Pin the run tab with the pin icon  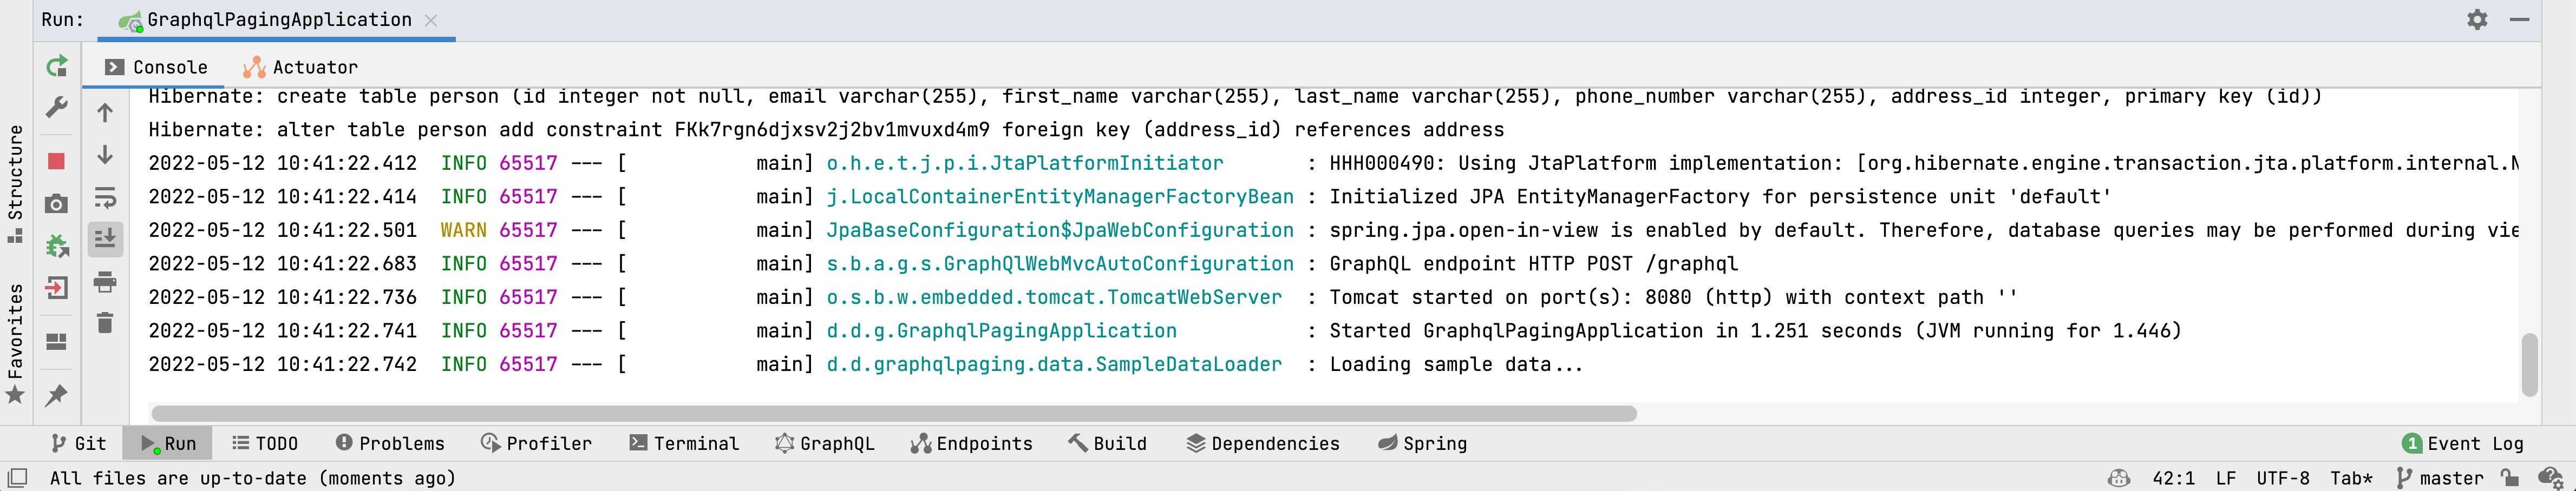click(57, 395)
